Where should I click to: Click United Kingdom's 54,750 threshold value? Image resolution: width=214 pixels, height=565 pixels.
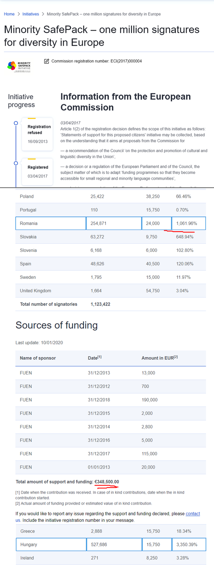[x=153, y=291]
